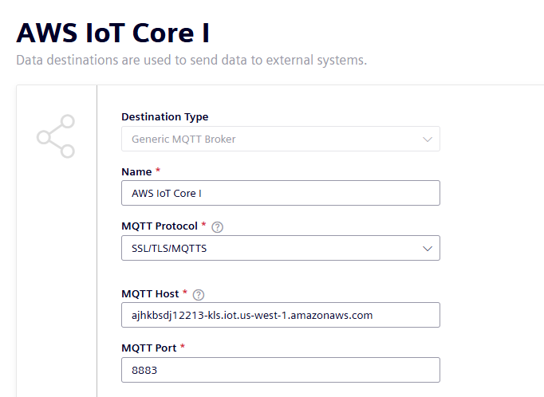Click the Name field label
Screen dimensions: 544x397
pyautogui.click(x=136, y=172)
